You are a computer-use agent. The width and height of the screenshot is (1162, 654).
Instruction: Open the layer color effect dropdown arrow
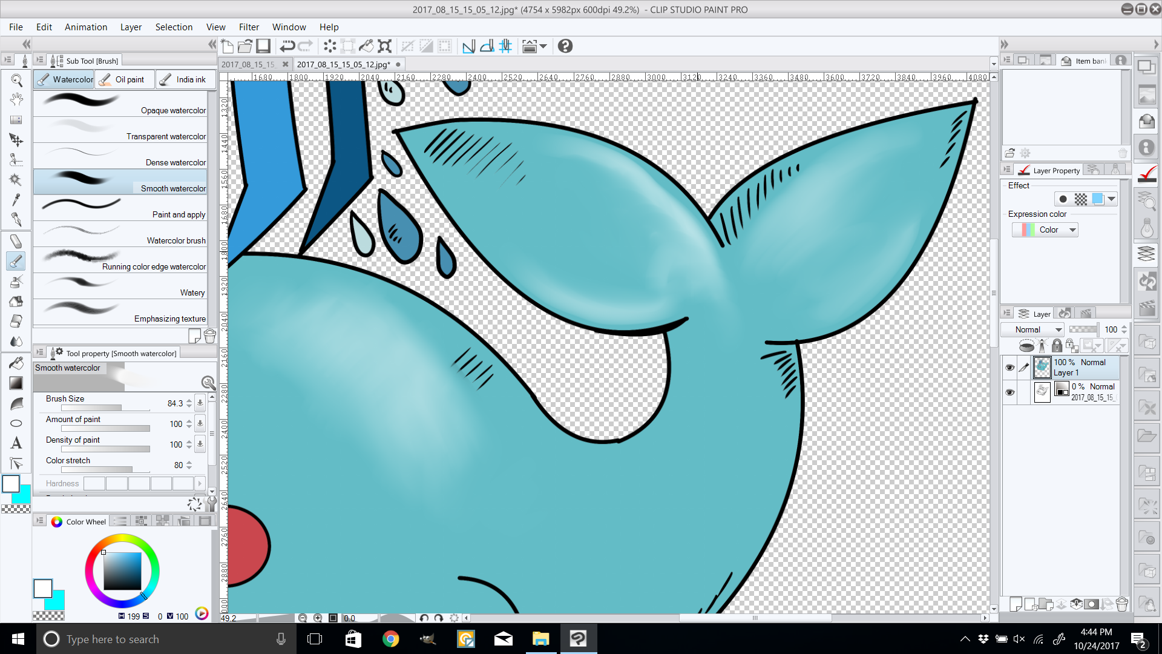[1112, 199]
